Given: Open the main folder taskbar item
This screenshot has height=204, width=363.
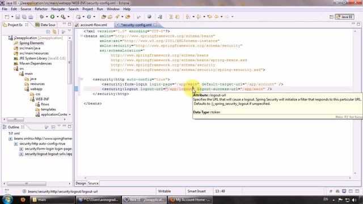Looking at the screenshot, I should tap(52, 199).
